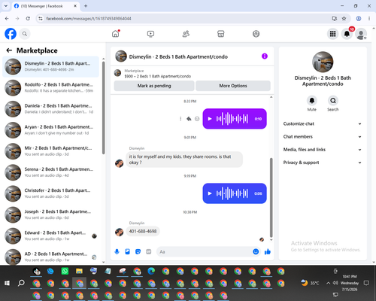
Task: Open Christofer conversation in chat list
Action: [x=50, y=193]
